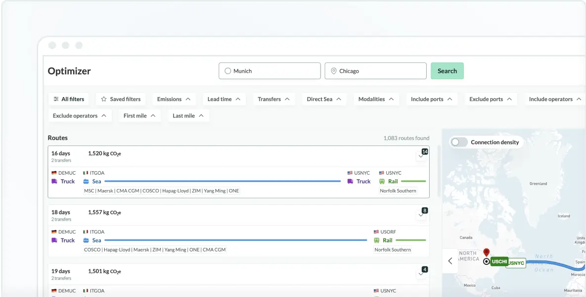Expand the 16 days route details chevron
This screenshot has width=586, height=297.
421,156
